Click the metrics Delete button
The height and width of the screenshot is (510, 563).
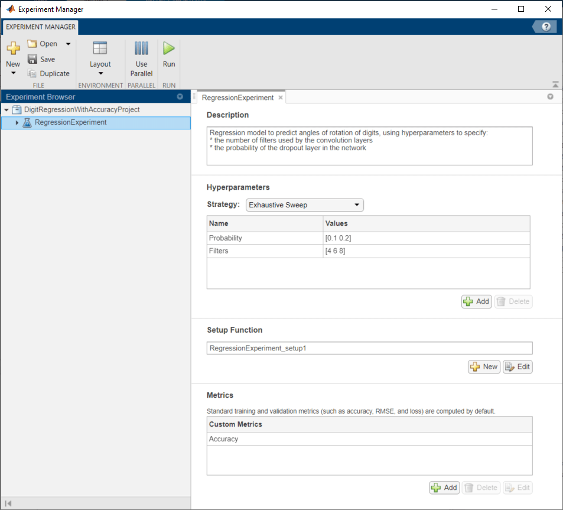481,488
